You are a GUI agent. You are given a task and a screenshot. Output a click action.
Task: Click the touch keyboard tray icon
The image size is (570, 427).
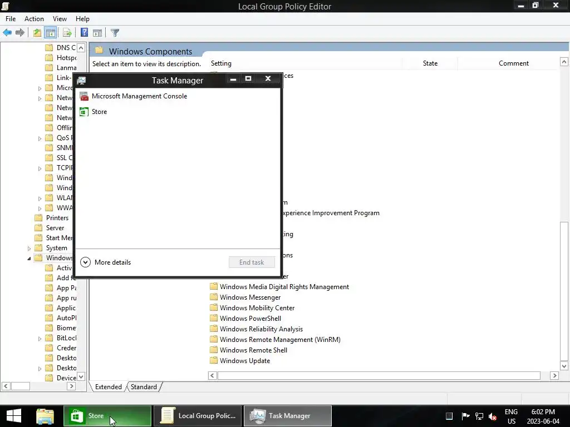(449, 416)
